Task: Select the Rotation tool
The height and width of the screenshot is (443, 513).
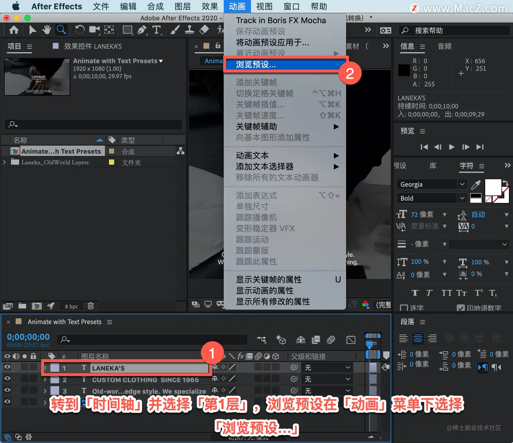Action: tap(80, 30)
